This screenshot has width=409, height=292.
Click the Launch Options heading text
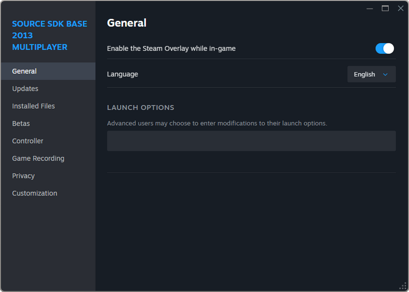(x=141, y=108)
